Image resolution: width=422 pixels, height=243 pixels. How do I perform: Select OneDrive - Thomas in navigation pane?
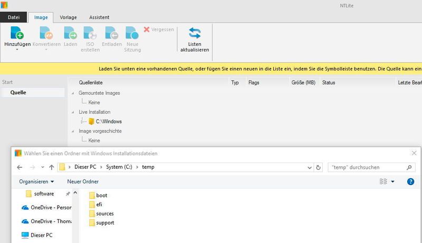[46, 221]
